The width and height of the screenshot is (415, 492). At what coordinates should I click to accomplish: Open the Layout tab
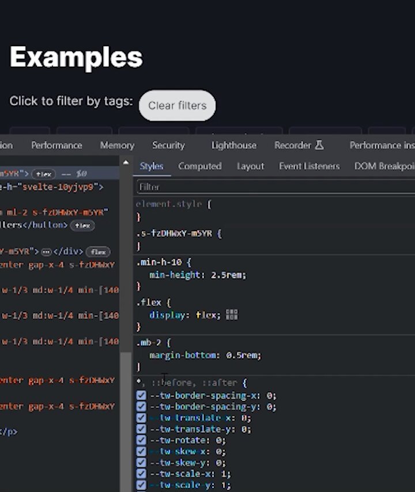click(251, 166)
